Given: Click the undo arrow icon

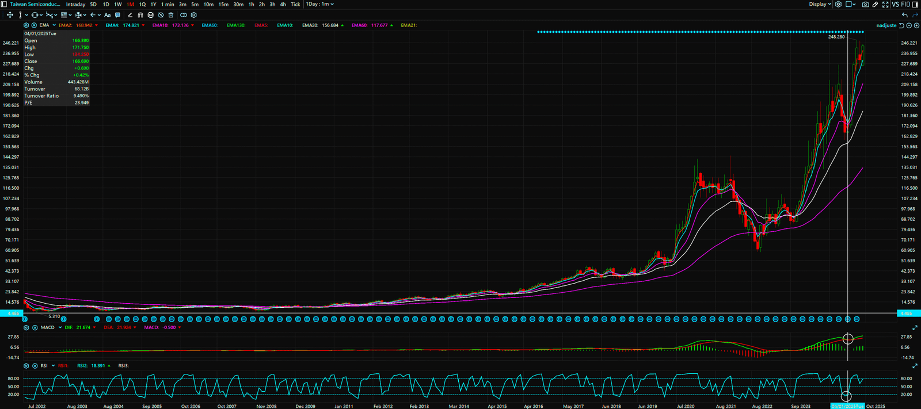Looking at the screenshot, I should [905, 15].
